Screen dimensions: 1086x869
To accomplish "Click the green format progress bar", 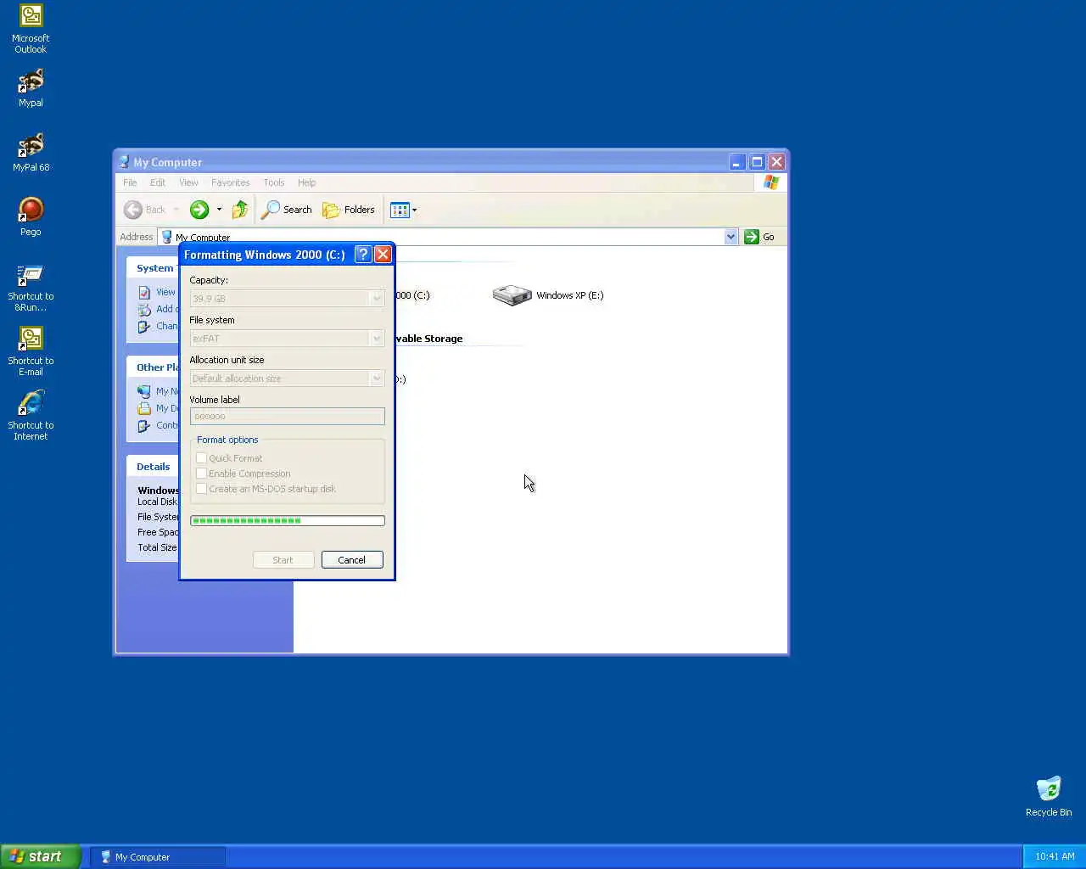I will coord(288,521).
